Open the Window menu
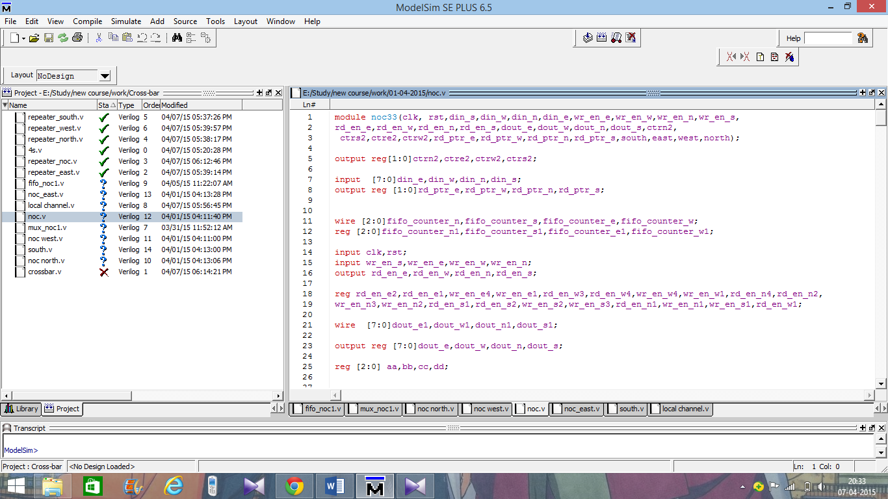This screenshot has height=499, width=888. pyautogui.click(x=281, y=21)
